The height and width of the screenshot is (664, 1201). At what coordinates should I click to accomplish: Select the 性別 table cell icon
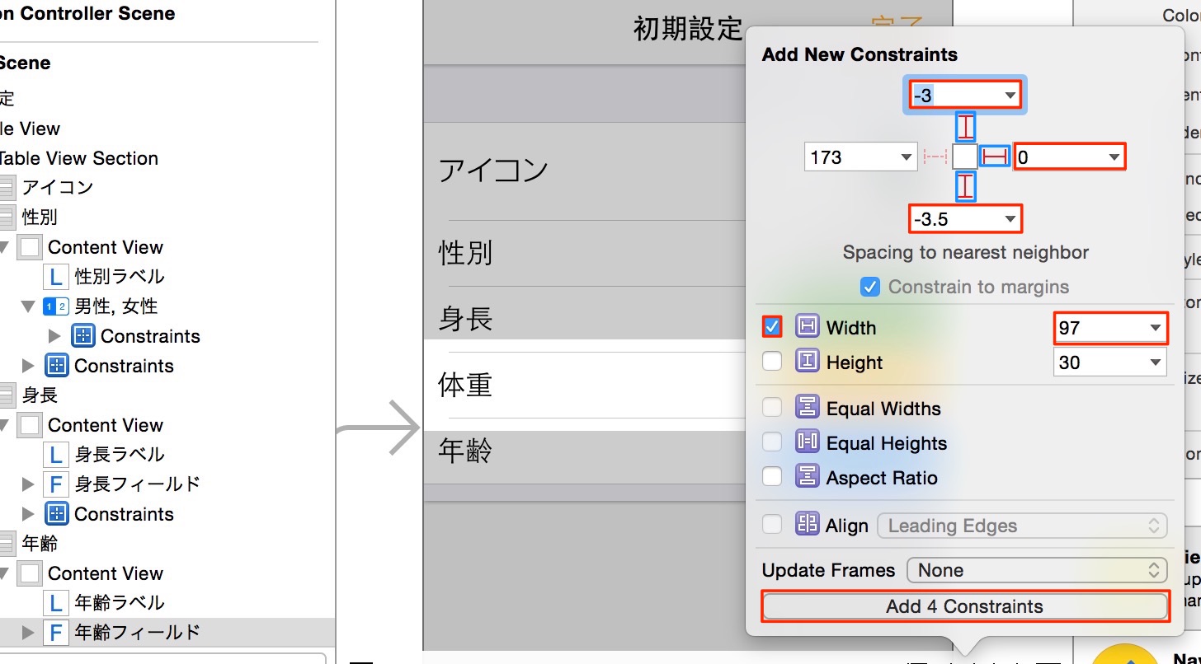tap(7, 217)
